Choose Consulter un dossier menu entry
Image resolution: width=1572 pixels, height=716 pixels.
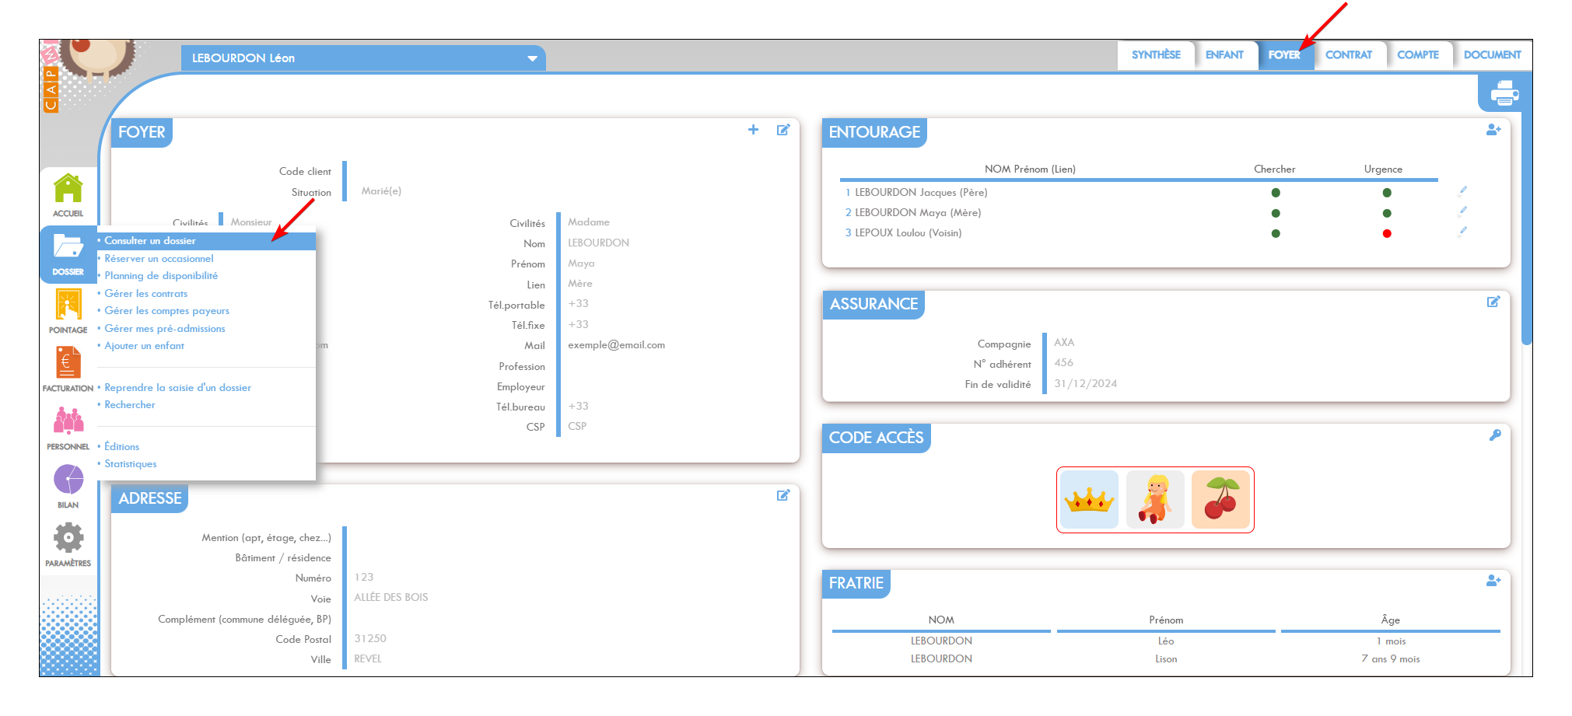point(206,241)
